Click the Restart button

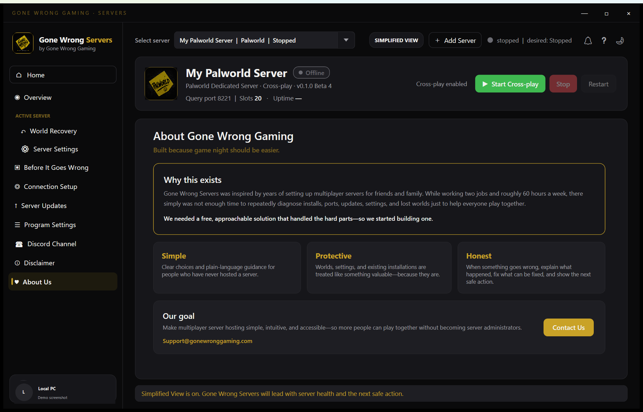pos(598,84)
